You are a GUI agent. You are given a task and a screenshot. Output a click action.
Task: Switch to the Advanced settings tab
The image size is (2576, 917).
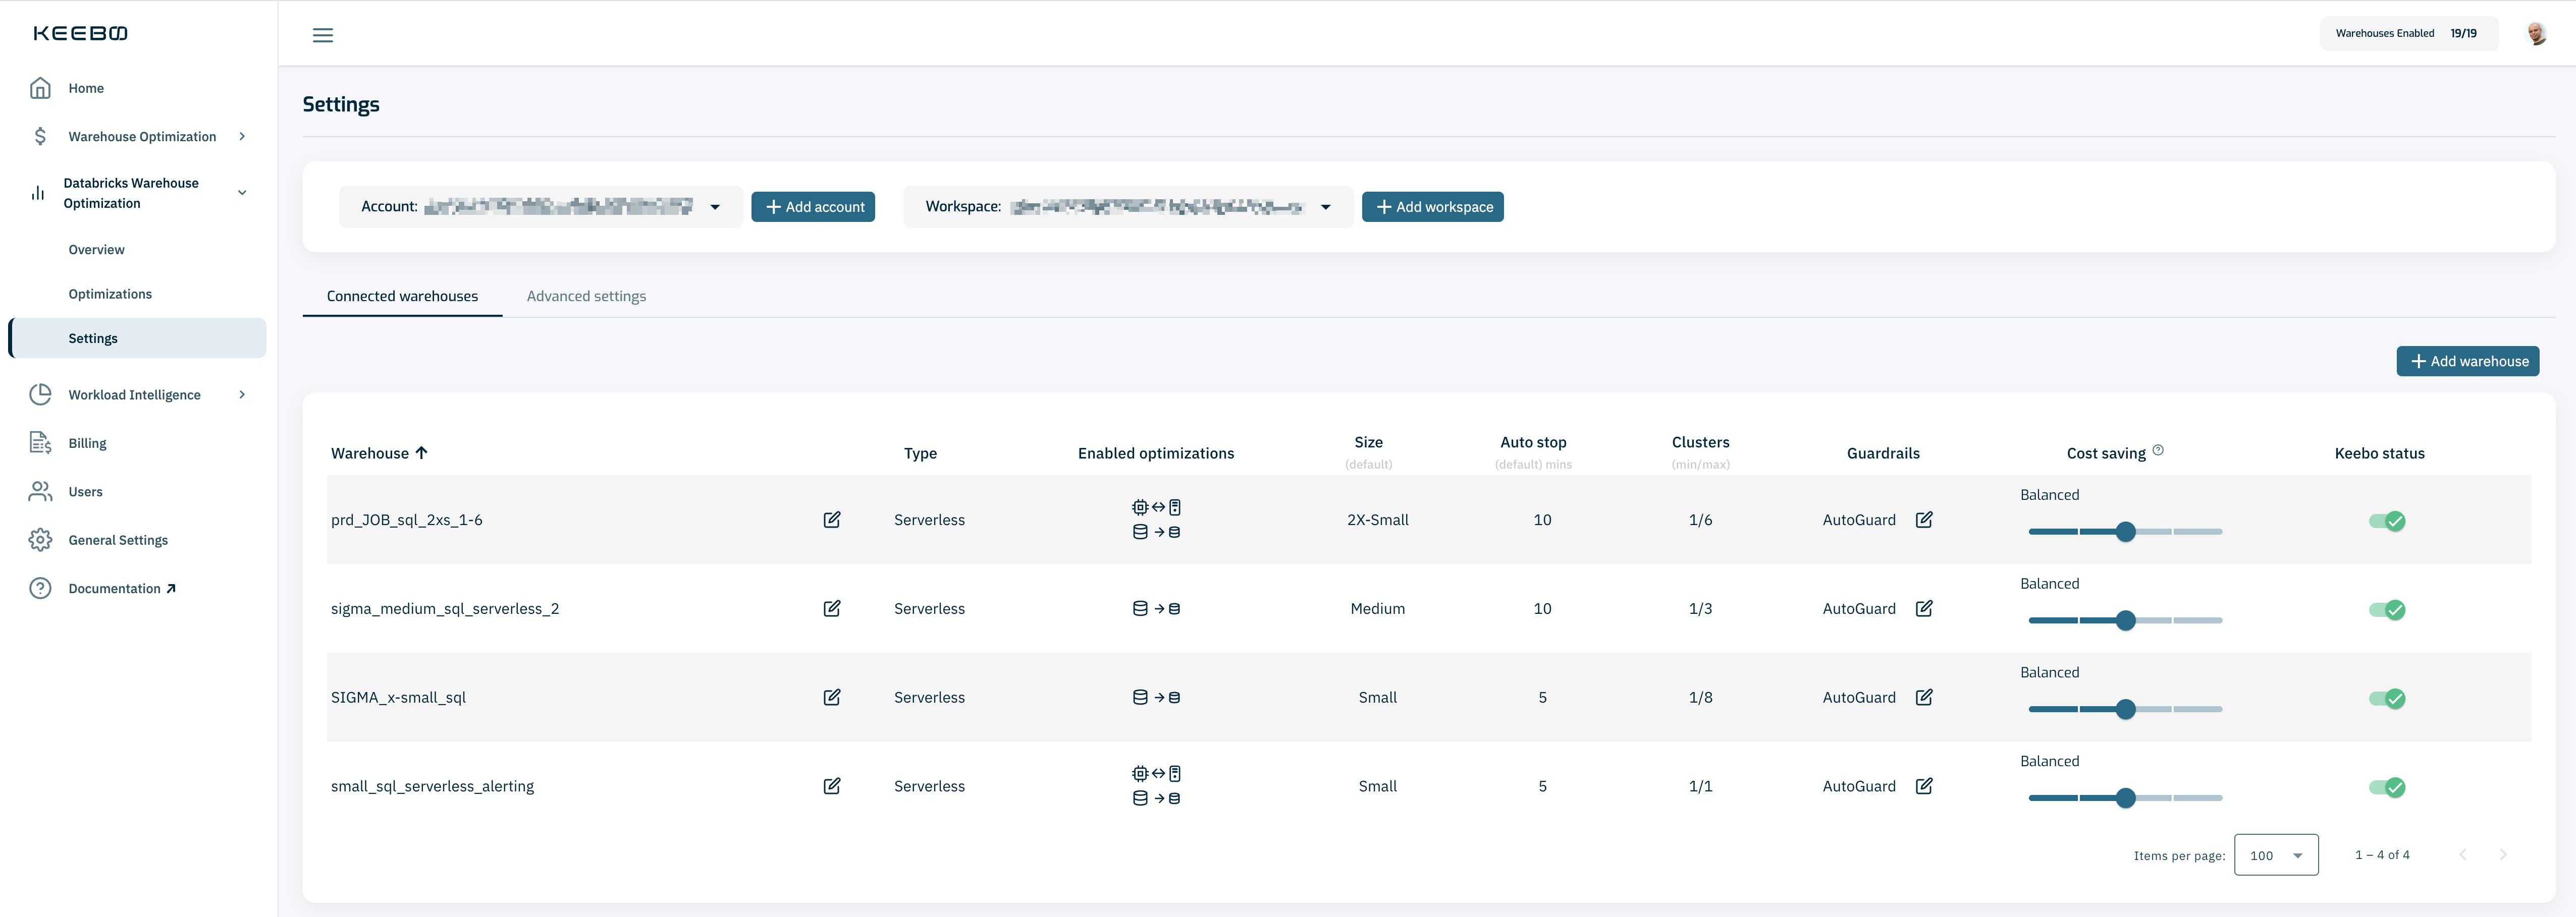(586, 296)
